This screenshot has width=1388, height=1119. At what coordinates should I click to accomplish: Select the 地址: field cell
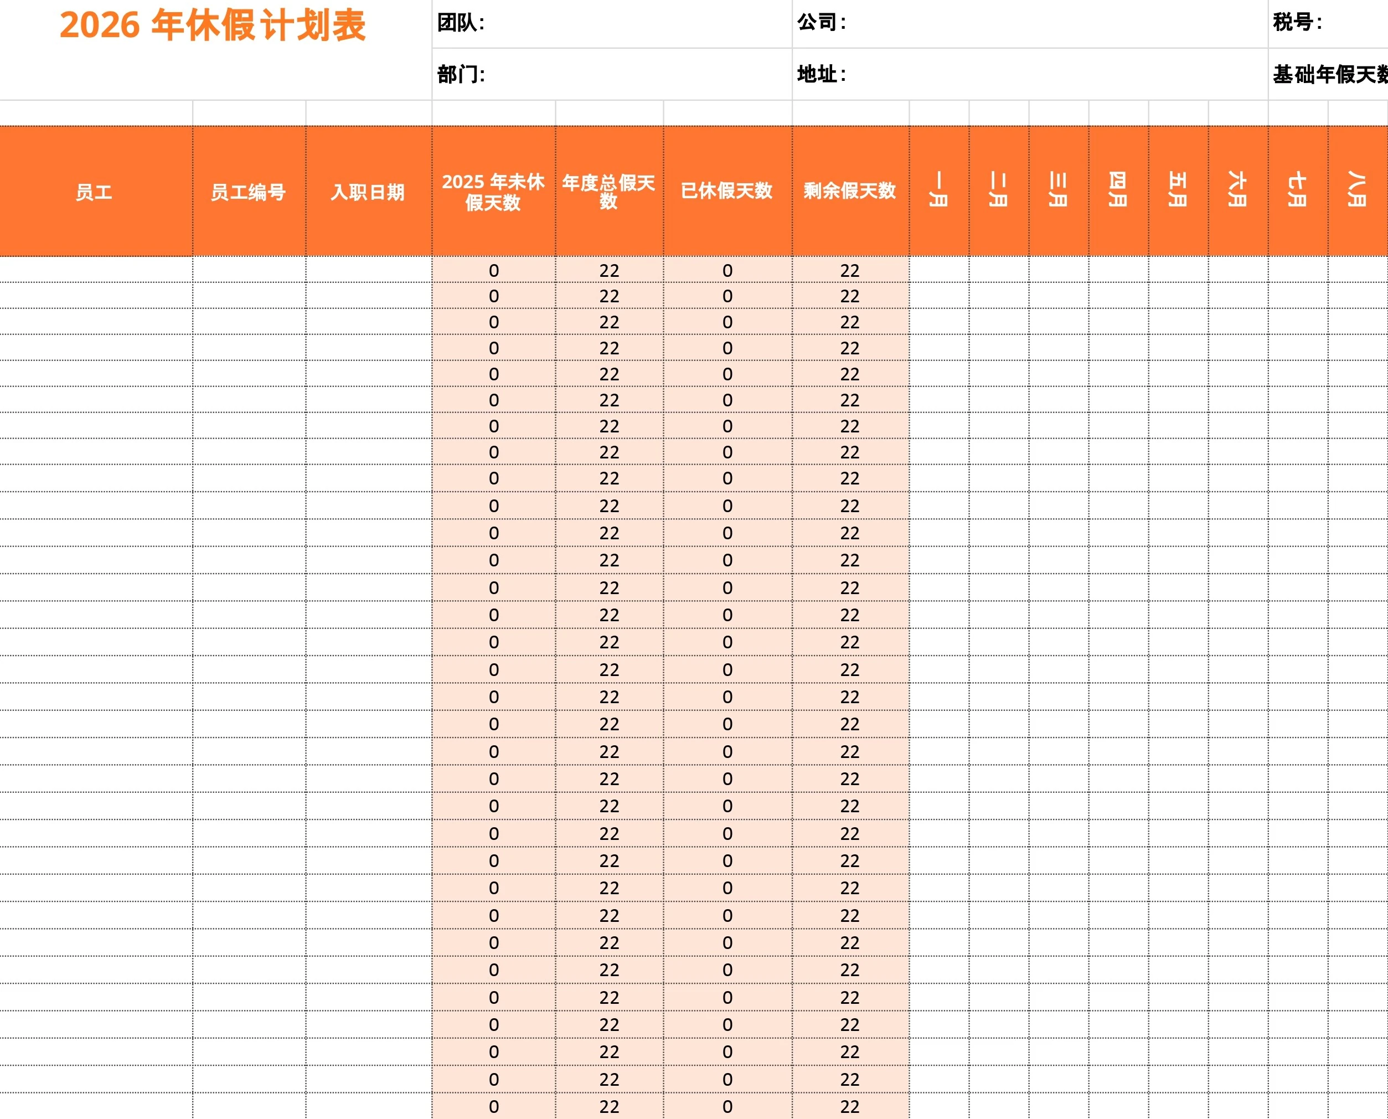pyautogui.click(x=1030, y=74)
